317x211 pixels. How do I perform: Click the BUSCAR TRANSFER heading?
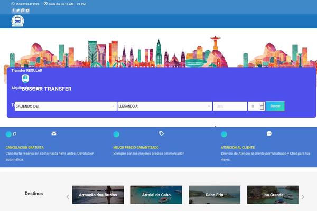46,89
